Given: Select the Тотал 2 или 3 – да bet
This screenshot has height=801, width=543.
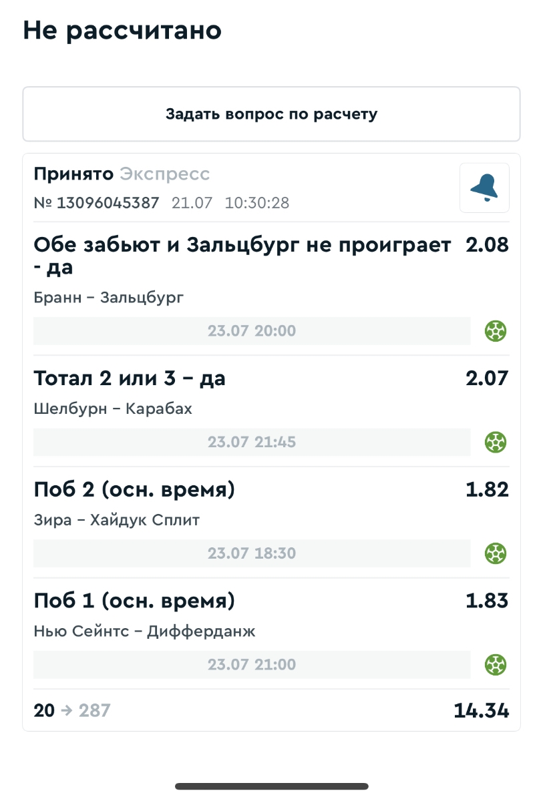Looking at the screenshot, I should tap(130, 379).
